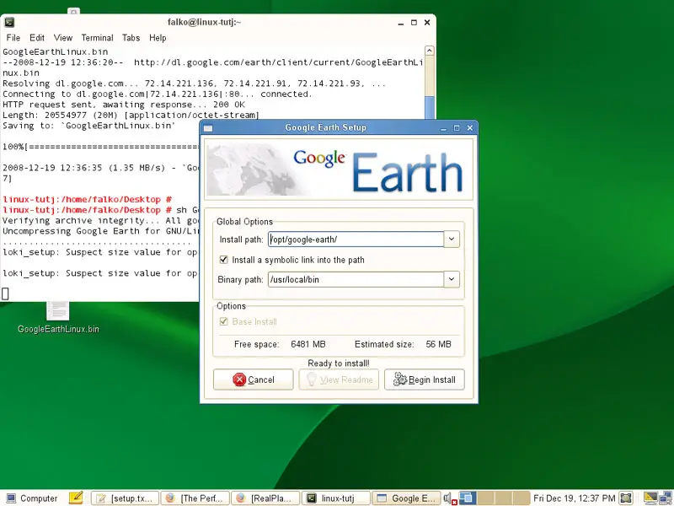Open the terminal Tabs menu

[x=131, y=38]
